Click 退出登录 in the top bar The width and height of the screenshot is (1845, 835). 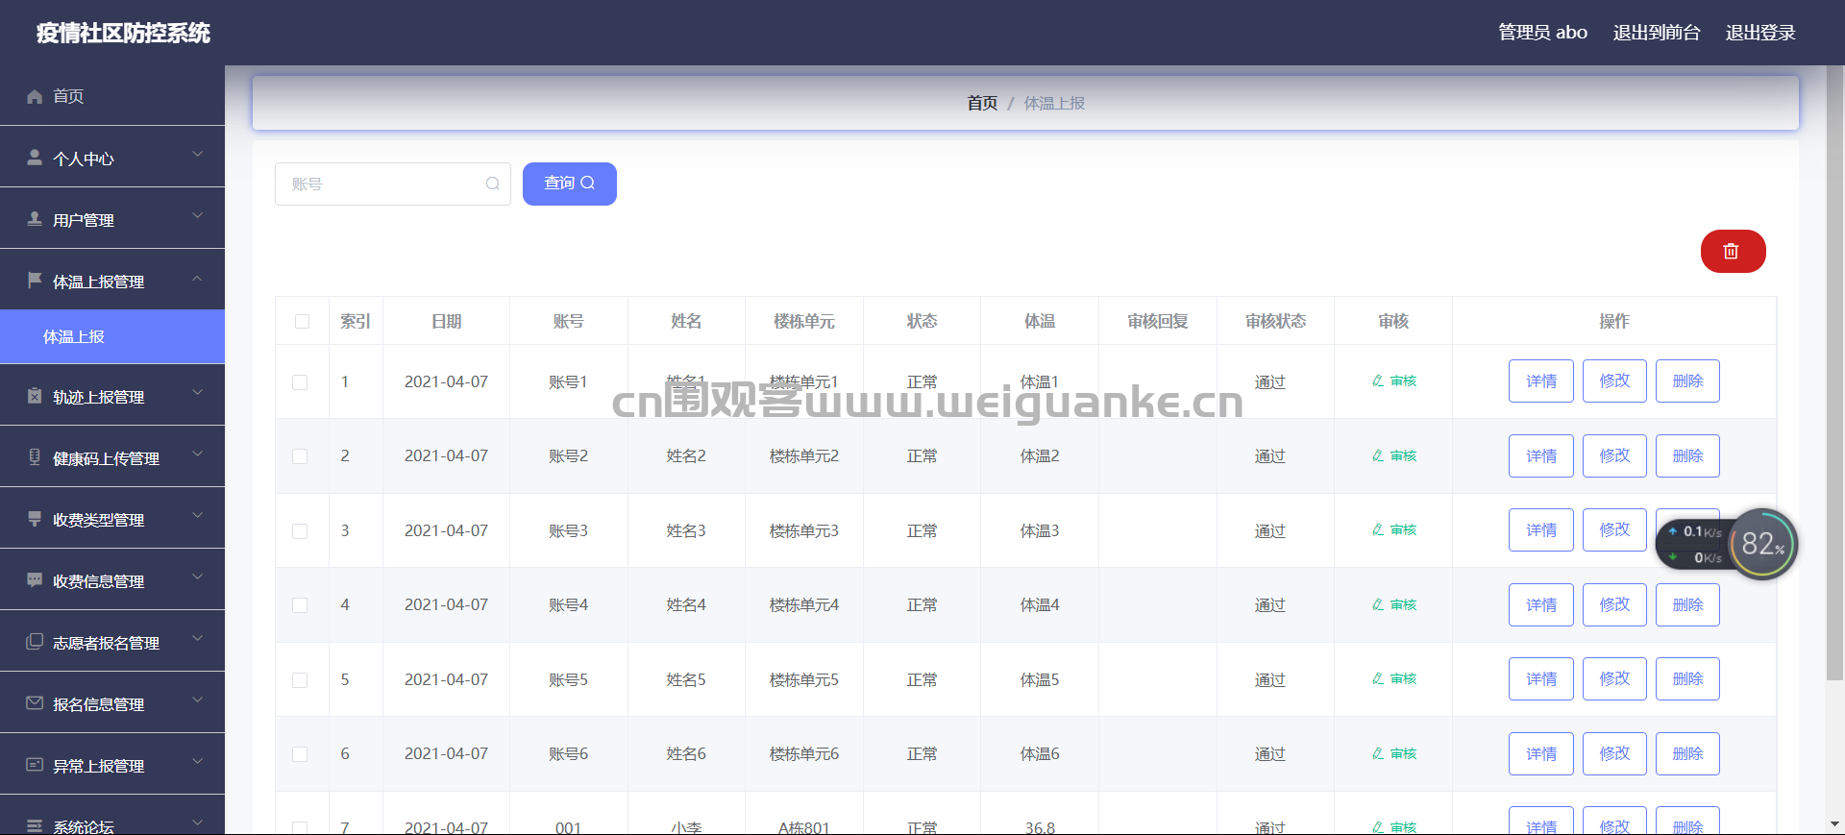click(x=1760, y=33)
